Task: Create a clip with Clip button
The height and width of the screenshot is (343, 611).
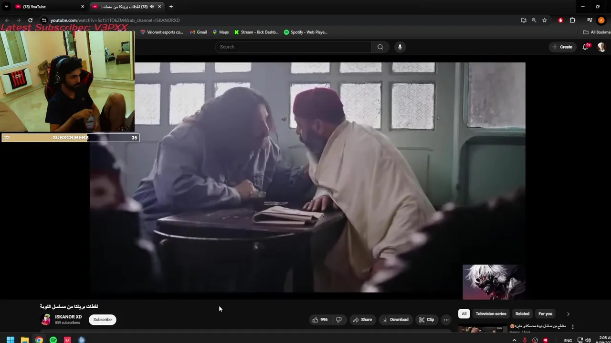Action: (426, 320)
